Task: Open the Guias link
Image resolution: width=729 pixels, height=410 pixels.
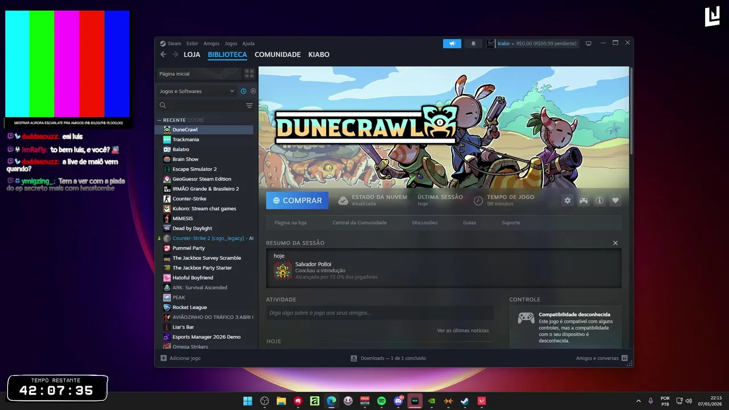Action: pos(469,223)
